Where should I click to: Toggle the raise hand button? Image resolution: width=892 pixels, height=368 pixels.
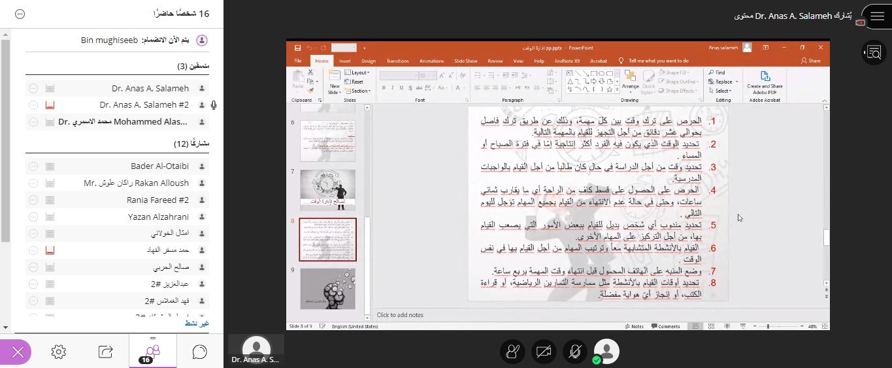[x=512, y=352]
